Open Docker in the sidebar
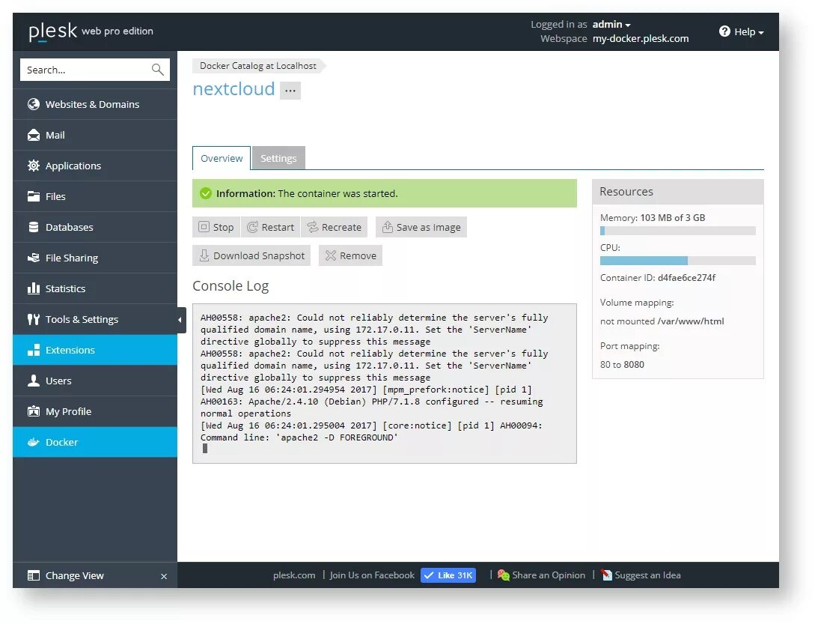Viewport: 815px width, 624px height. tap(95, 442)
